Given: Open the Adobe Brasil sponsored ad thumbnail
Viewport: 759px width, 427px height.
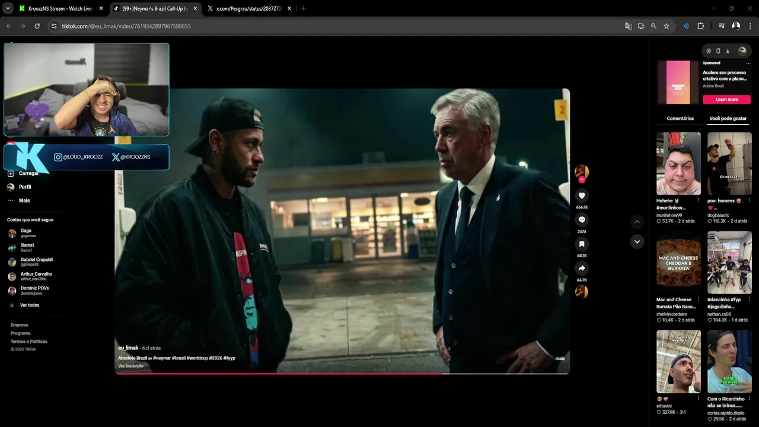Looking at the screenshot, I should coord(678,82).
